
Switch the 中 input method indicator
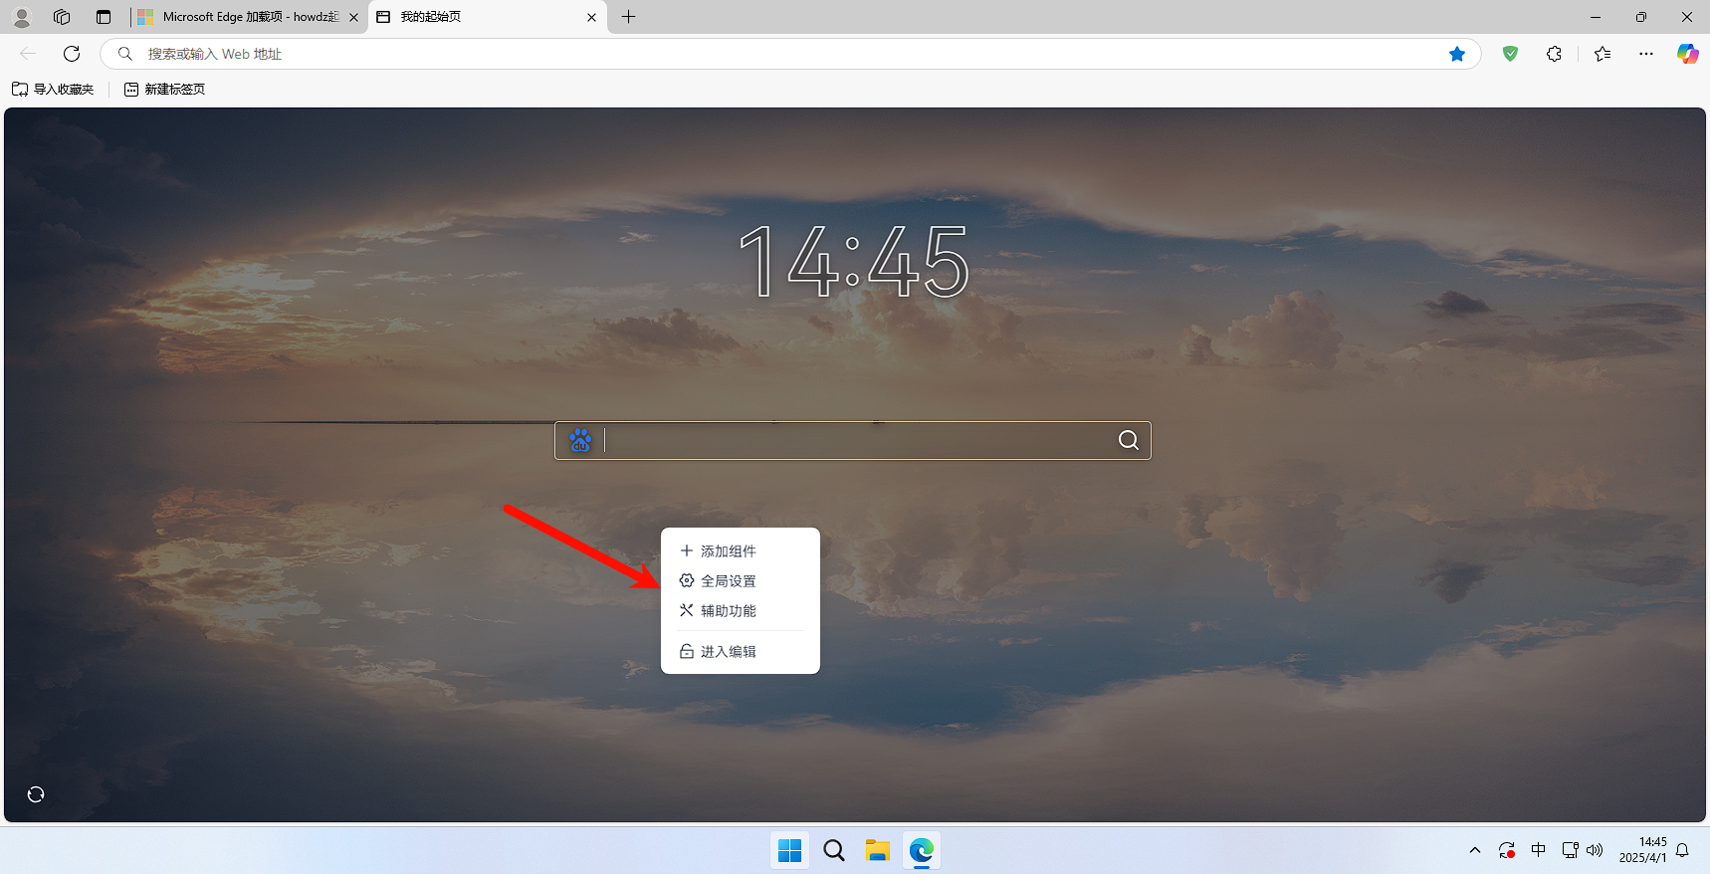(x=1539, y=850)
